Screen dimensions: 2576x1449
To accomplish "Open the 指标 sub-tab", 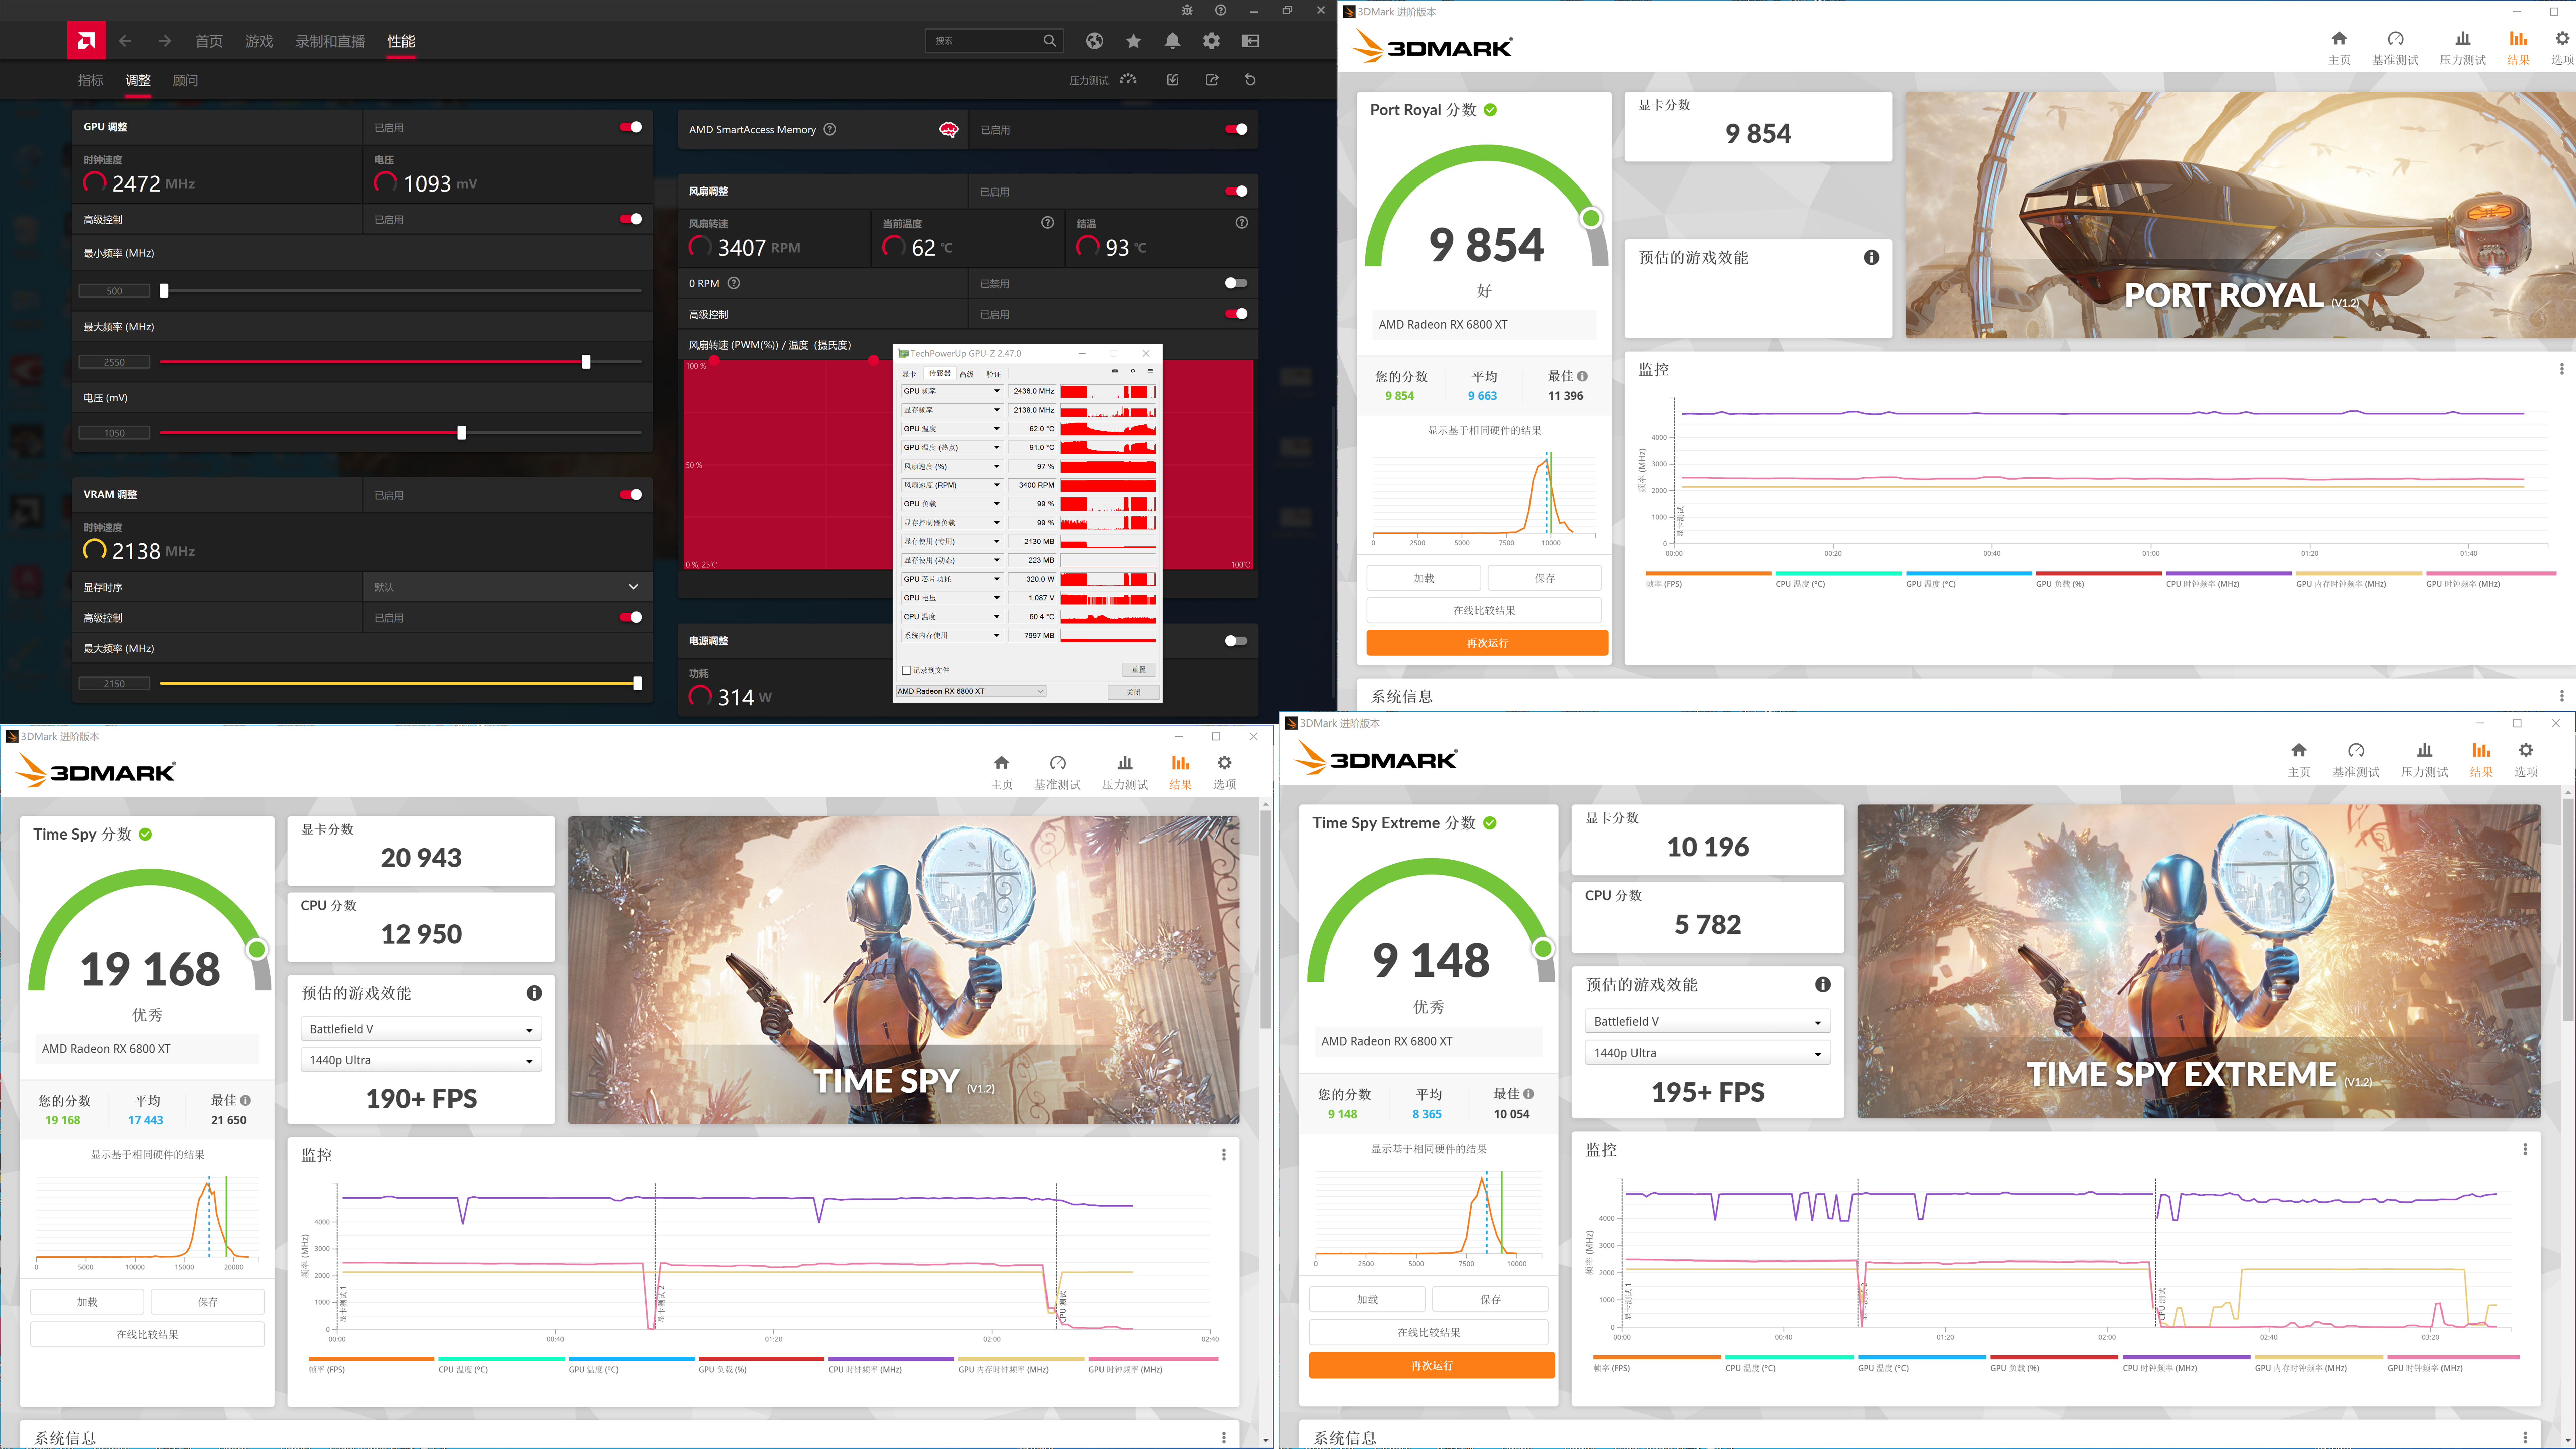I will (x=91, y=80).
